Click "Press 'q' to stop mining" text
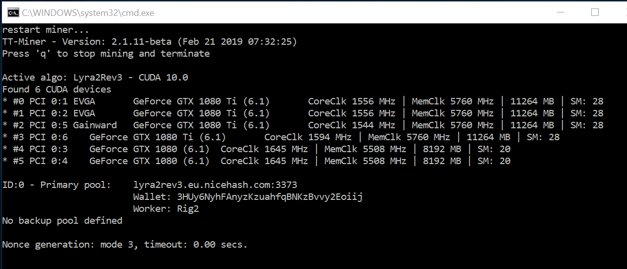Screen dimensions: 627x269 tap(106, 54)
